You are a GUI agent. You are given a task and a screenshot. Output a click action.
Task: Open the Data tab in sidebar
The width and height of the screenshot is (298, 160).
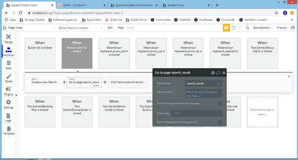(9, 65)
